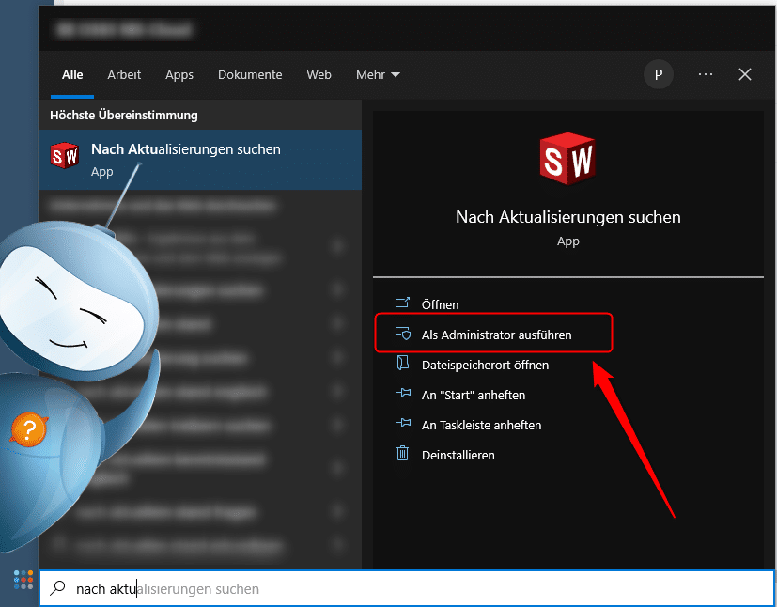Image resolution: width=777 pixels, height=607 pixels.
Task: Launch Nach Aktualisierungen suchen from the result list
Action: pos(185,148)
